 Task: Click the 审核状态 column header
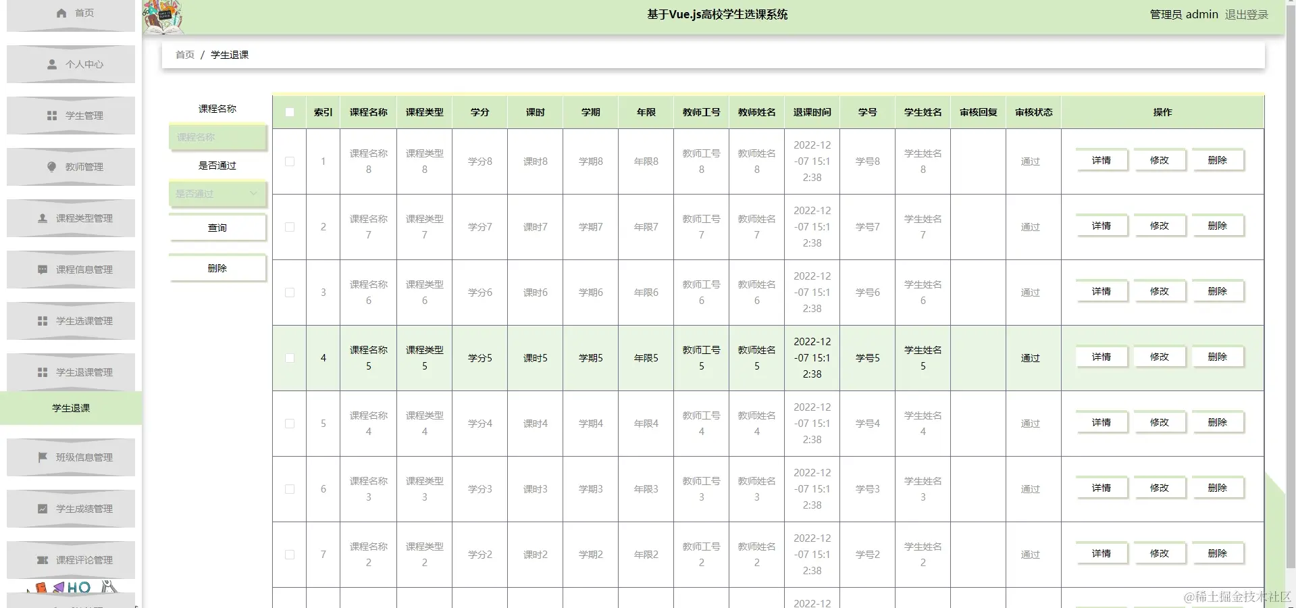pyautogui.click(x=1034, y=112)
